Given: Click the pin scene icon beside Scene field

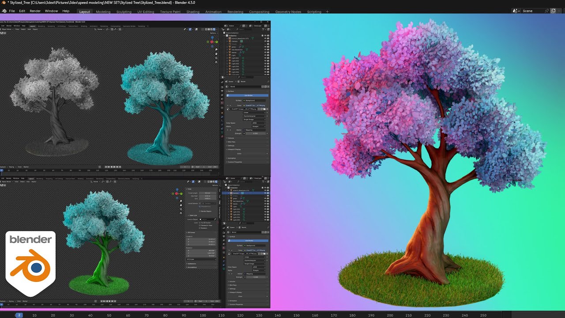Looking at the screenshot, I should pos(546,11).
